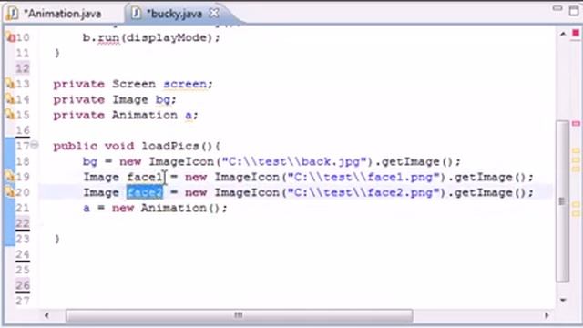The height and width of the screenshot is (328, 583).
Task: Click line number 22 in the gutter
Action: pyautogui.click(x=22, y=223)
